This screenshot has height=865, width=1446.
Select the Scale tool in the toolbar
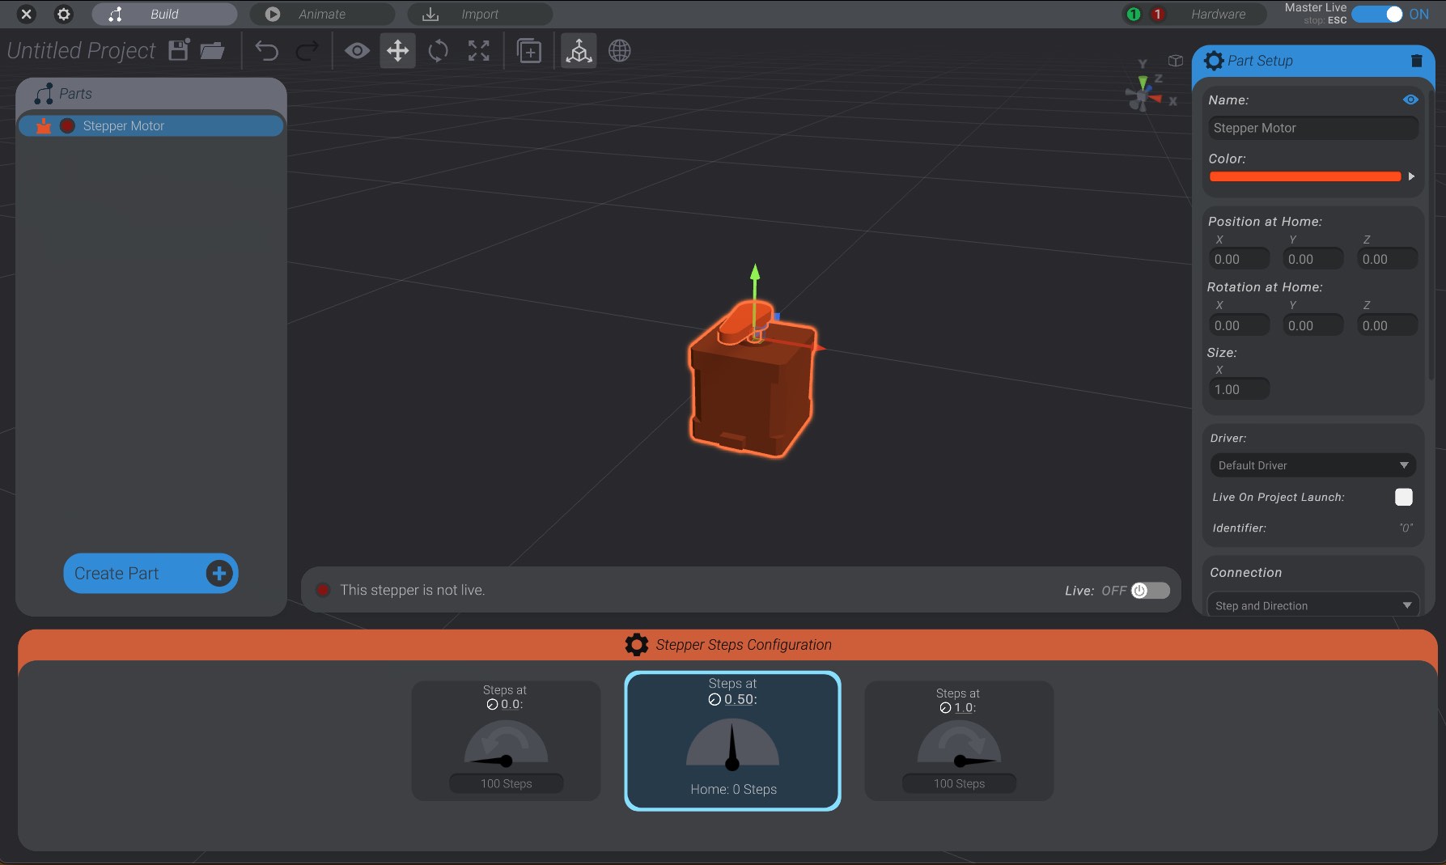[478, 50]
